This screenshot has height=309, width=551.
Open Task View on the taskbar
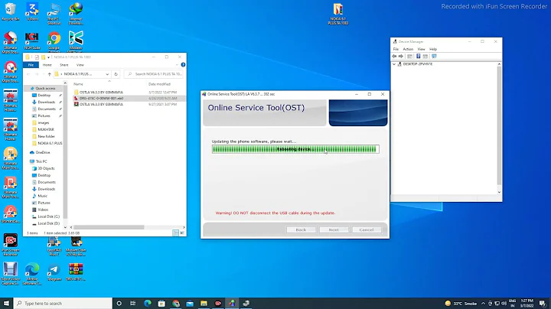(x=133, y=304)
